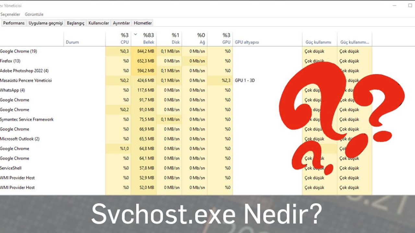Sort by the first Güç kullanımı column
Viewport: 415px width, 233px height.
[320, 39]
